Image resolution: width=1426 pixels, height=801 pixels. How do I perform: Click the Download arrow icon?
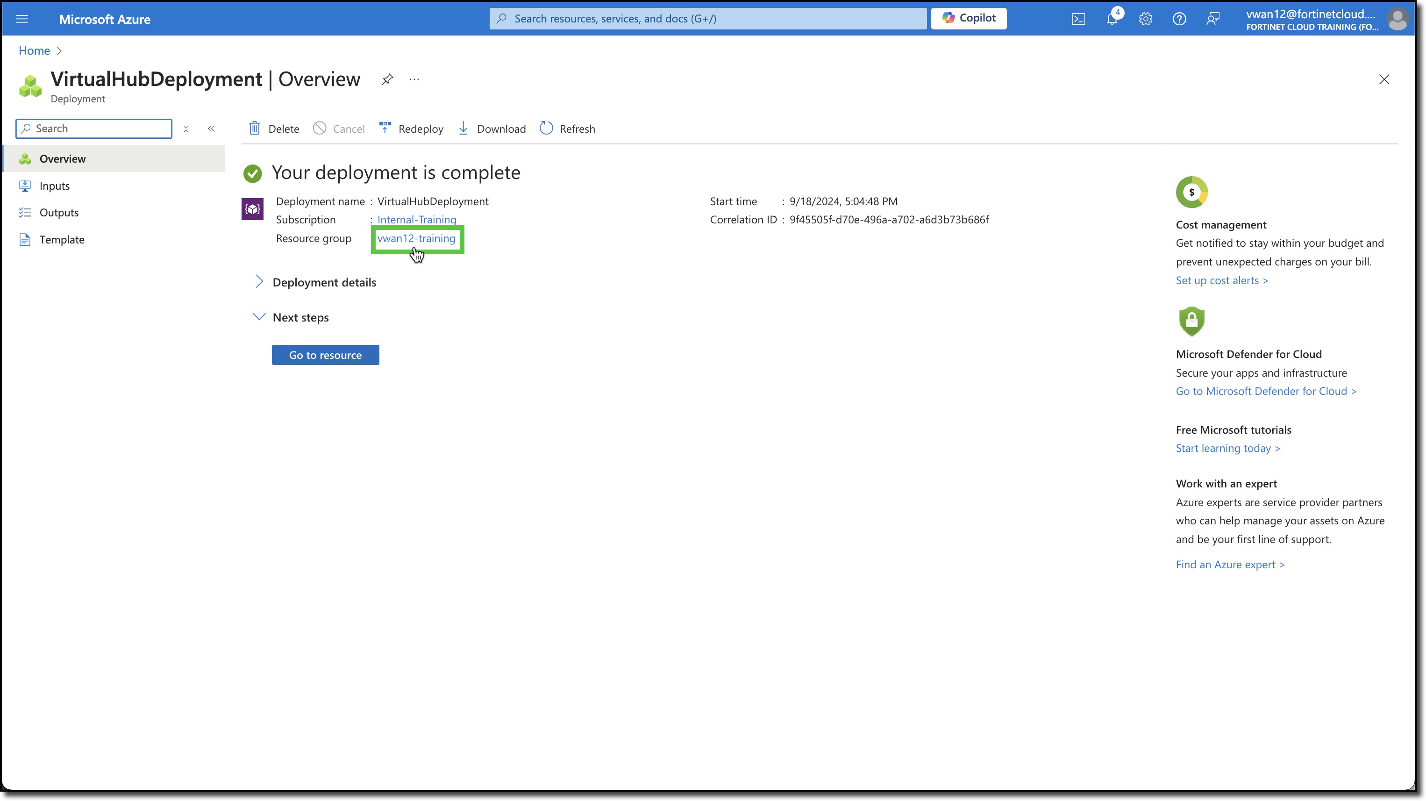(x=463, y=129)
